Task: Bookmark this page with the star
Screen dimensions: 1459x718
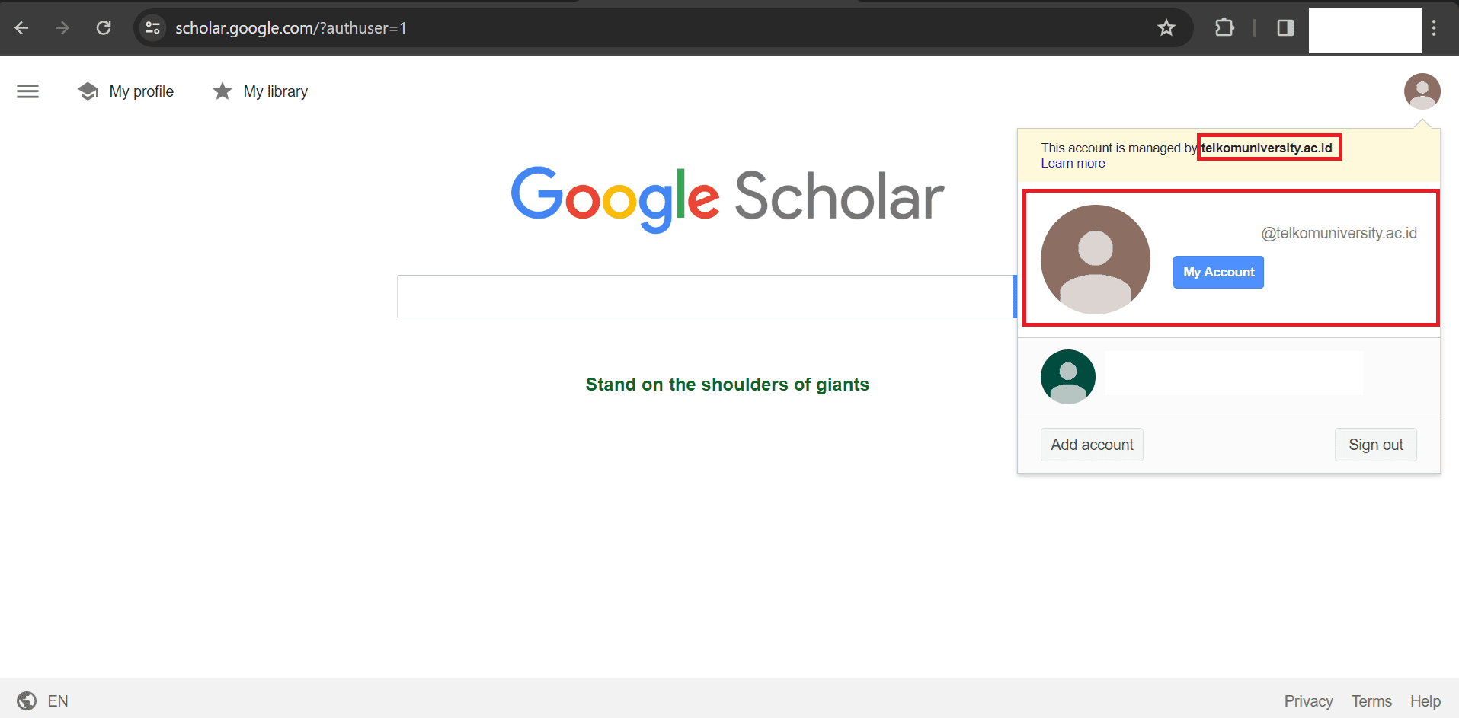Action: pyautogui.click(x=1166, y=28)
